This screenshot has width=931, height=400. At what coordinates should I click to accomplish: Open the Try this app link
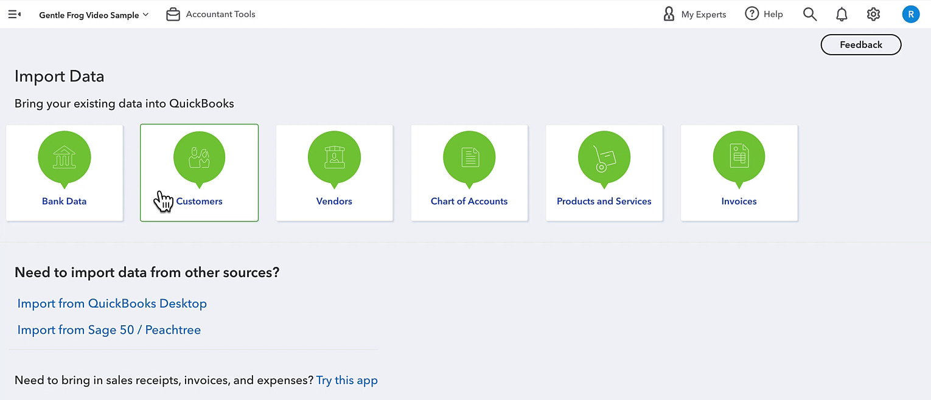(347, 381)
